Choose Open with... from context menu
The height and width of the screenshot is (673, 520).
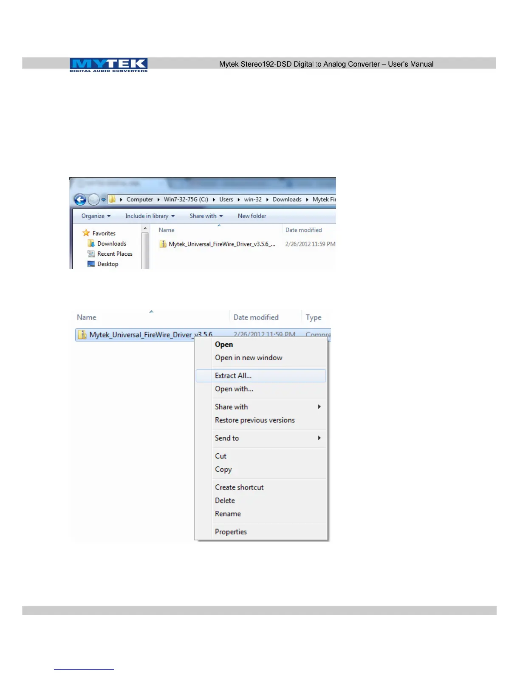point(234,389)
